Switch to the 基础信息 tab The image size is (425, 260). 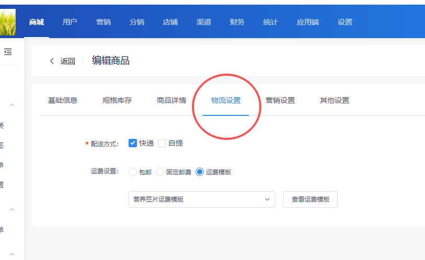point(63,100)
